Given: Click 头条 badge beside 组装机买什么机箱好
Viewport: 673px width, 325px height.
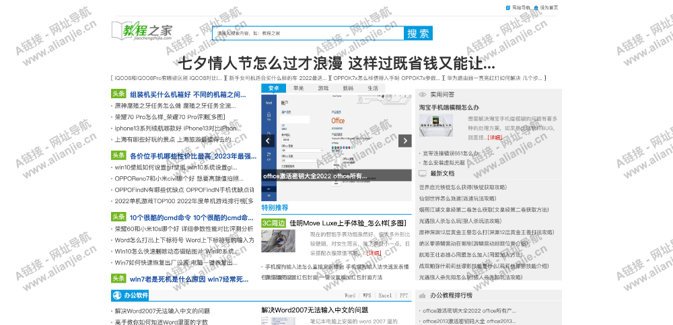Looking at the screenshot, I should coord(118,94).
